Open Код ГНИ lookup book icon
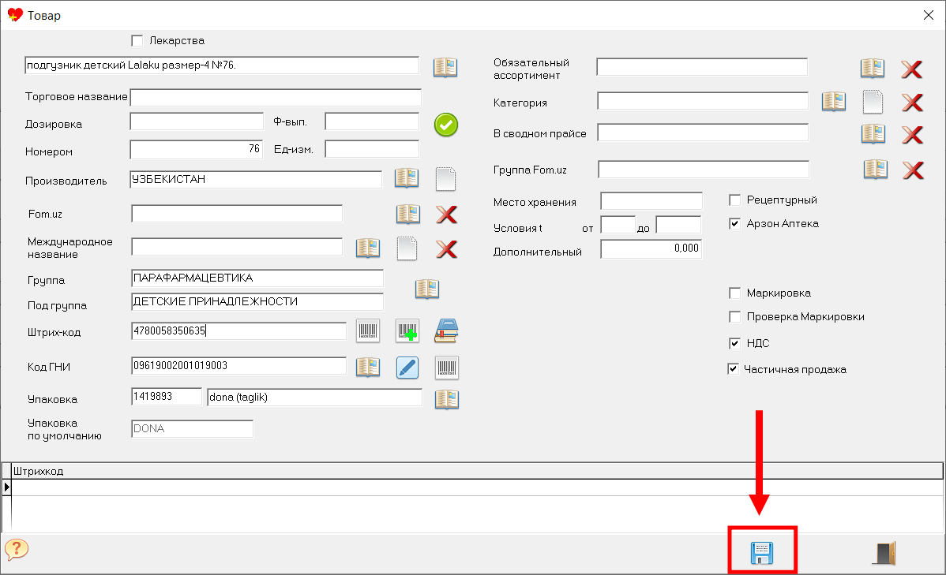This screenshot has width=946, height=575. (367, 367)
